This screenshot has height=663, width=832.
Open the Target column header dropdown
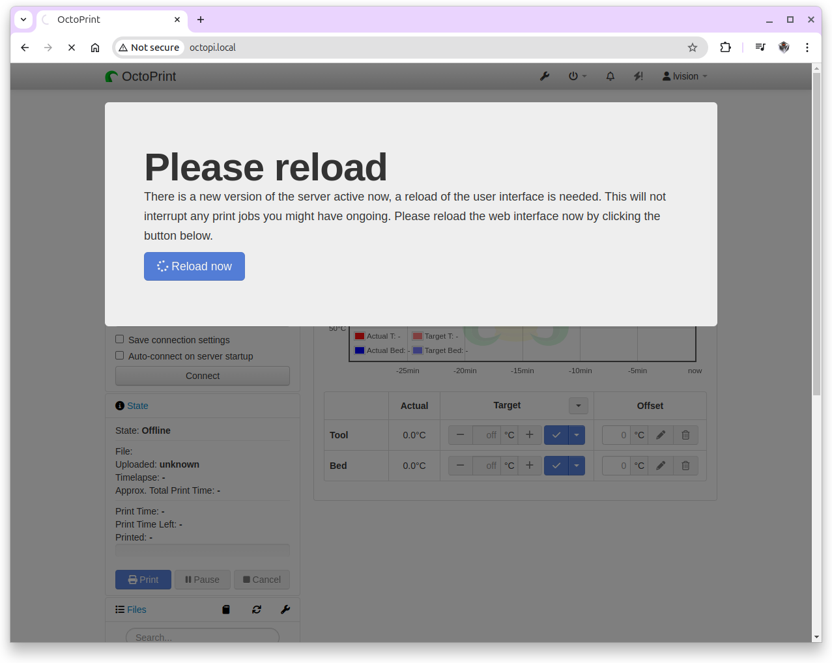[579, 406]
